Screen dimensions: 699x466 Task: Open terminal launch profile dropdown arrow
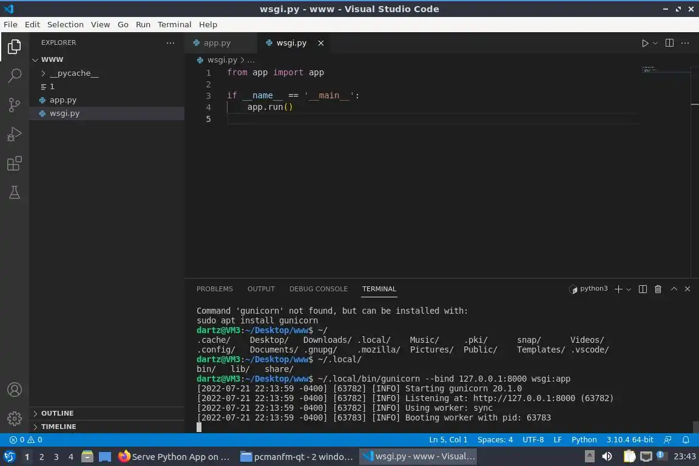pyautogui.click(x=629, y=289)
